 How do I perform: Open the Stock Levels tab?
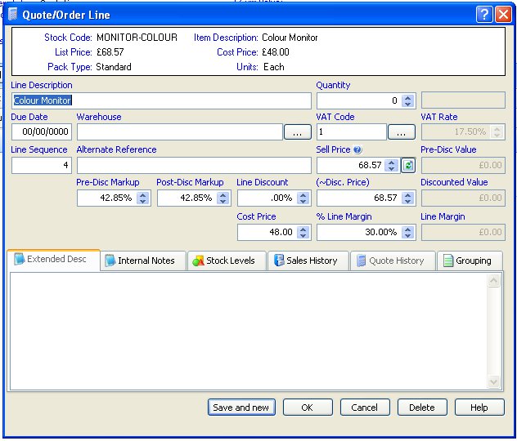point(227,261)
